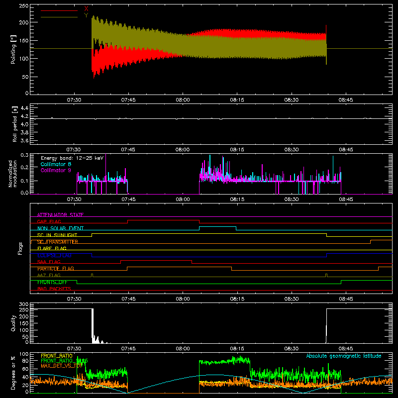The width and height of the screenshot is (398, 398).
Task: Click the SC_TRANSMITTER flag label
Action: pyautogui.click(x=58, y=242)
